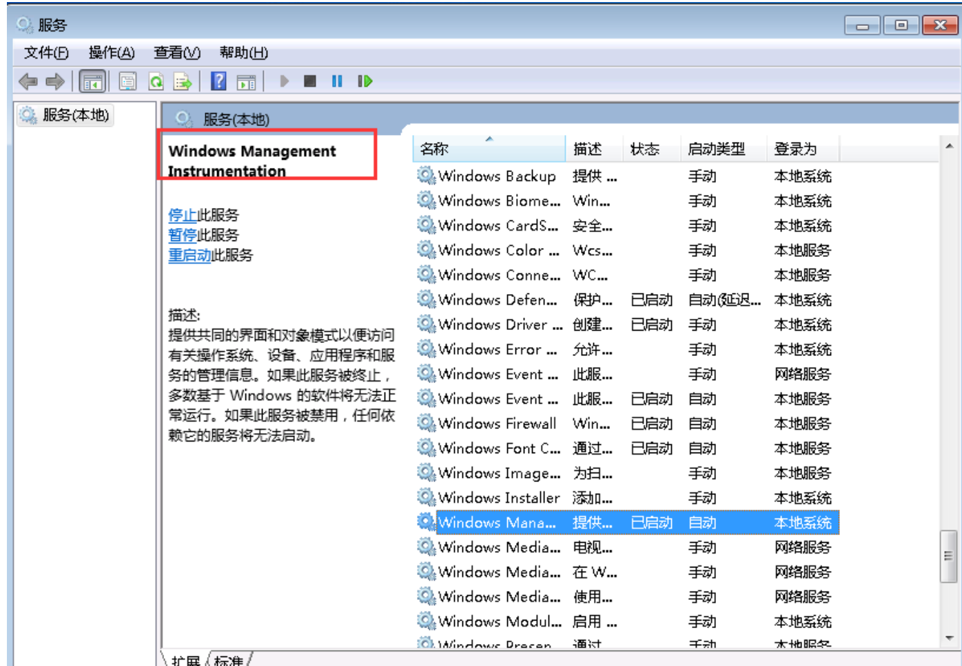Click the Forward arrow toolbar icon
The height and width of the screenshot is (666, 962).
coord(55,81)
